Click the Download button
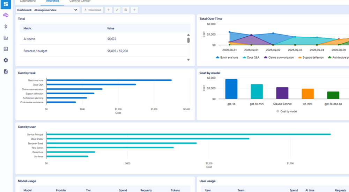The height and width of the screenshot is (192, 349). pyautogui.click(x=92, y=10)
